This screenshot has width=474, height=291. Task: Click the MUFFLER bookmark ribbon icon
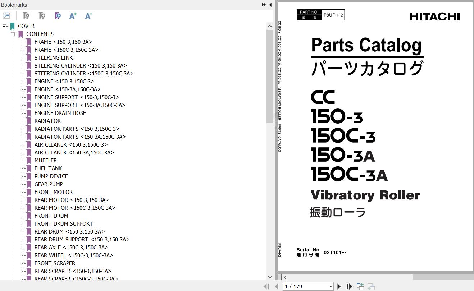tap(29, 161)
